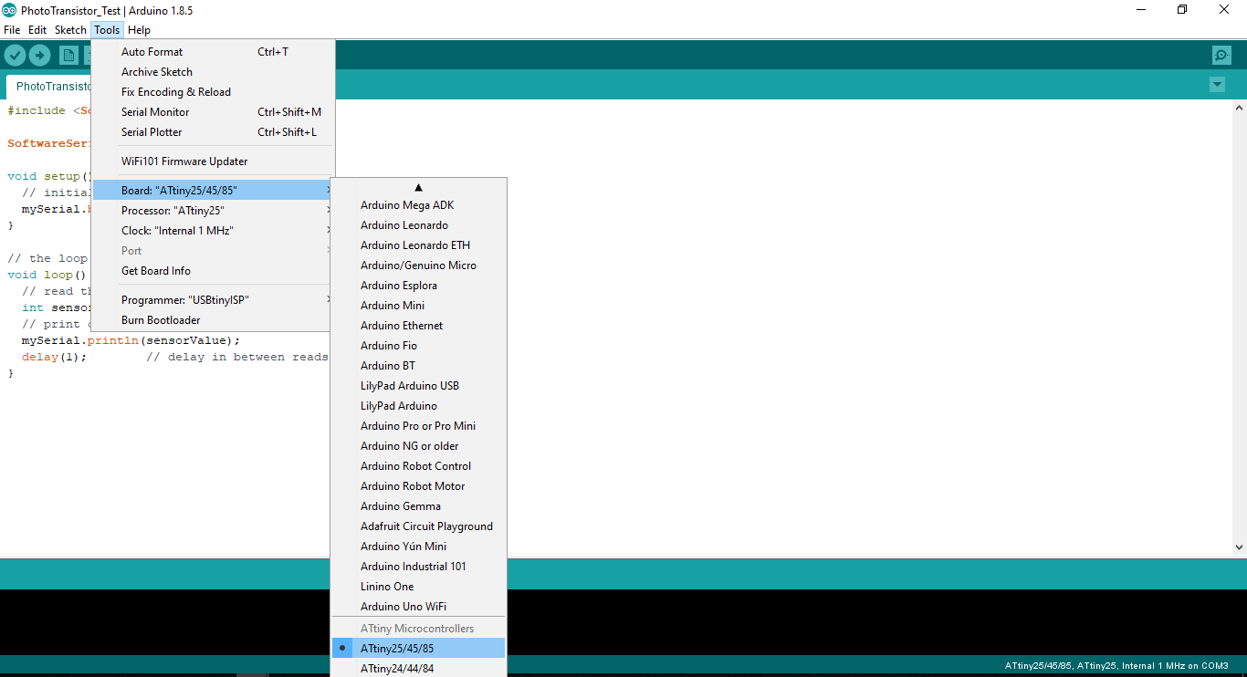Click the "// delay in between reads" comment
1247x677 pixels.
[237, 357]
